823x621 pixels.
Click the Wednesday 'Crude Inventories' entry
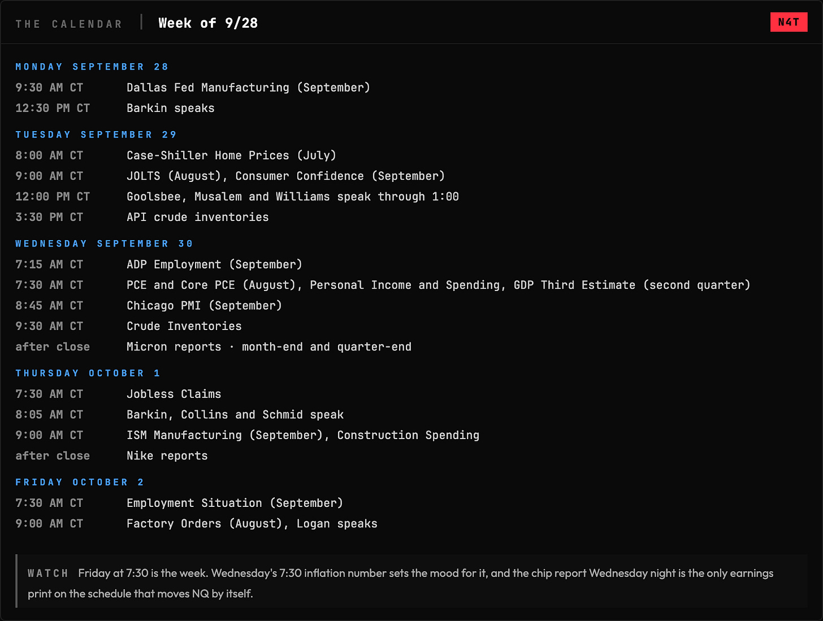coord(184,326)
